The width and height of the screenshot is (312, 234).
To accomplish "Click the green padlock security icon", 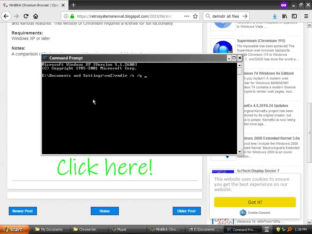I will coord(72,16).
